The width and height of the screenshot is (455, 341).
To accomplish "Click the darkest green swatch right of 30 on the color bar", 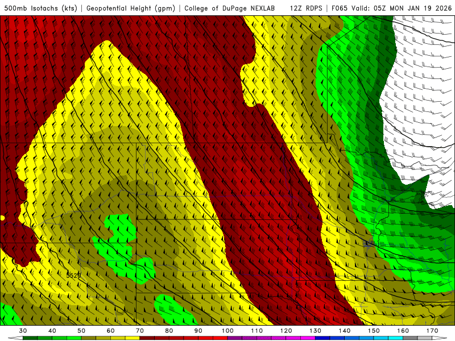I will (30, 338).
